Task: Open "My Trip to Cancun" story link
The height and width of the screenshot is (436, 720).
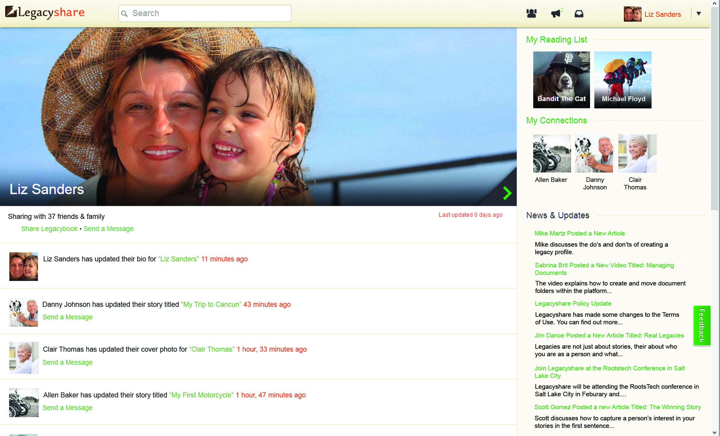Action: 211,304
